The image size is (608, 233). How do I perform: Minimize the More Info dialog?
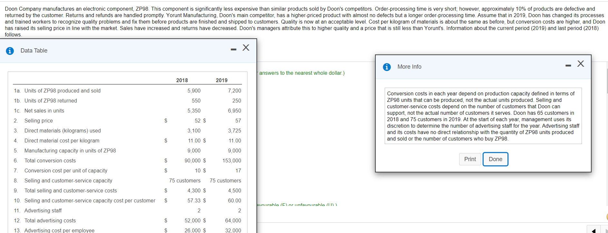[x=568, y=65]
